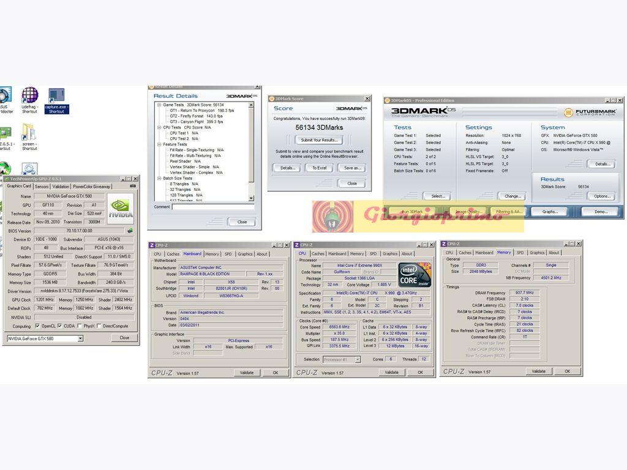Click the Submit Your Results button
This screenshot has width=627, height=470.
pyautogui.click(x=319, y=140)
